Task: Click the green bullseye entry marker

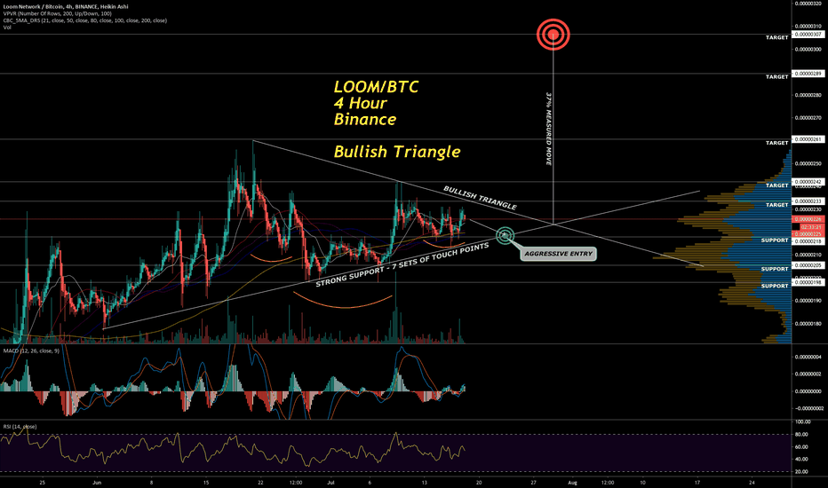Action: (506, 235)
